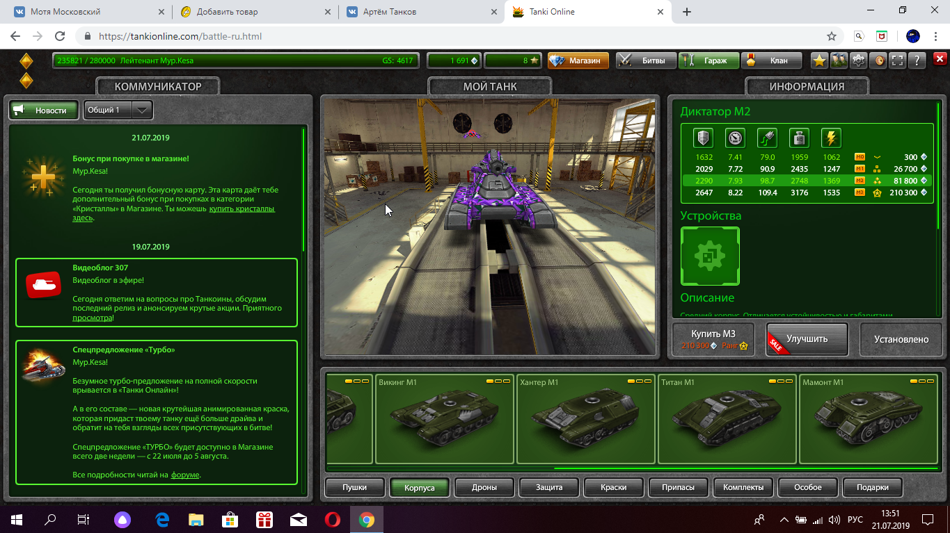Click the gold star quests icon
Image resolution: width=950 pixels, height=533 pixels.
tap(819, 60)
